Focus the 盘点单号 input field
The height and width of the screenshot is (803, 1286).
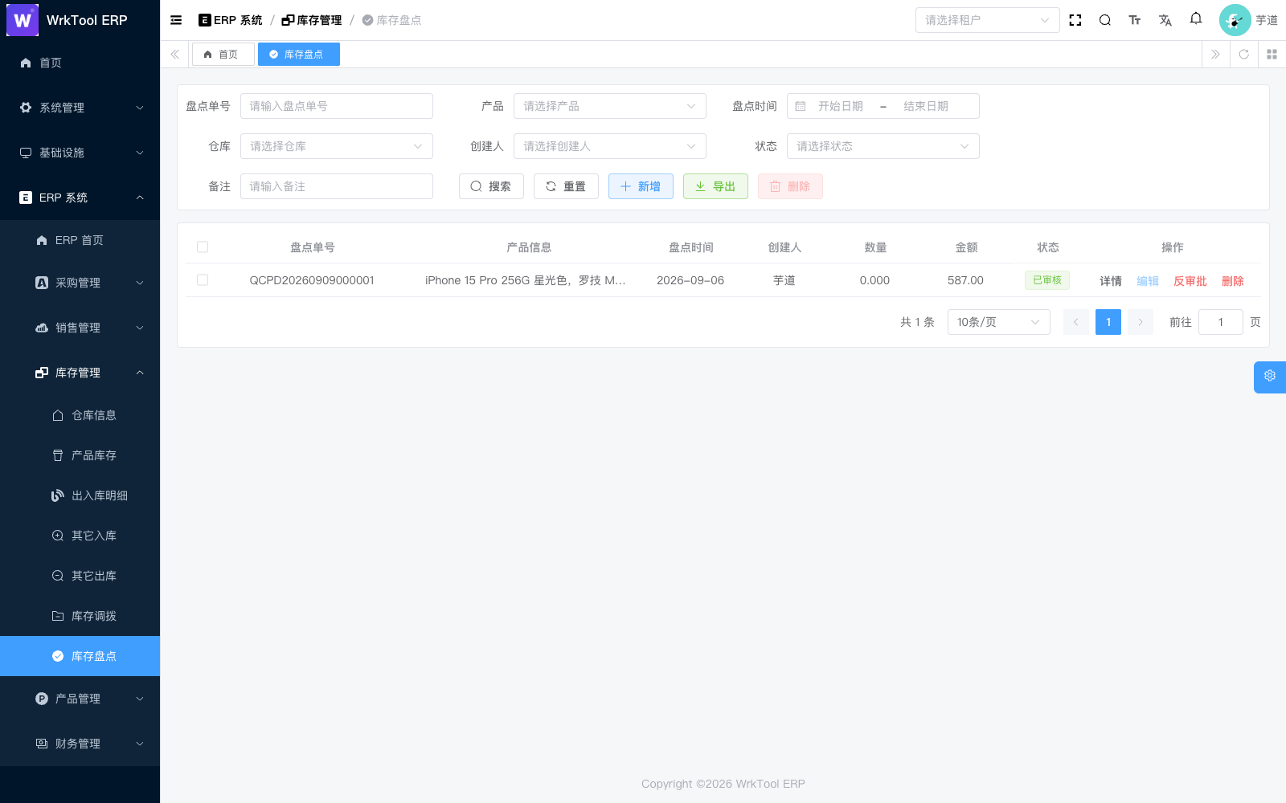(x=336, y=106)
